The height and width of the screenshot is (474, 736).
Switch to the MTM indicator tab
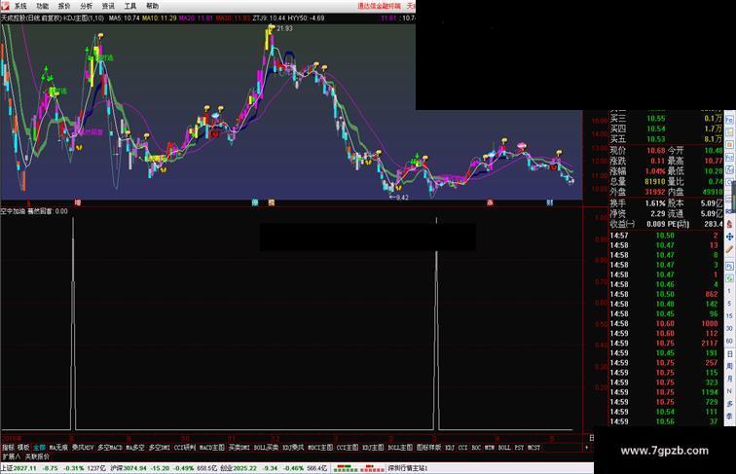click(490, 448)
